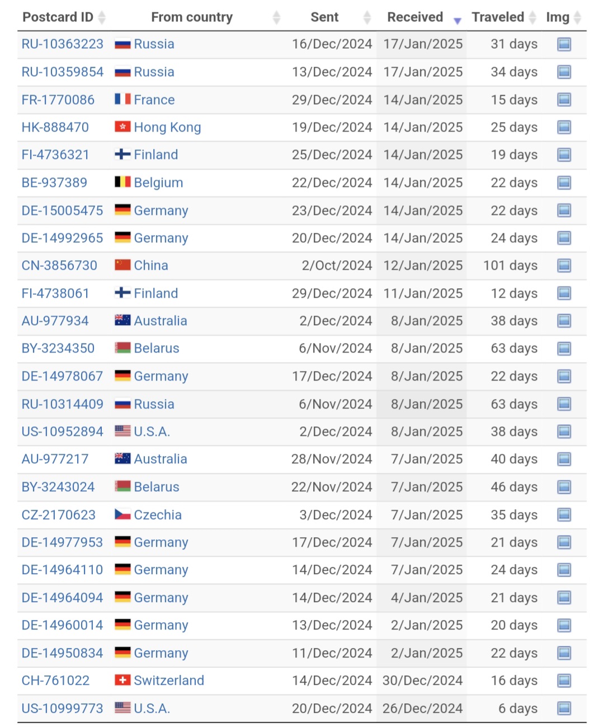
Task: Open the Hong Kong country link
Action: coord(167,128)
